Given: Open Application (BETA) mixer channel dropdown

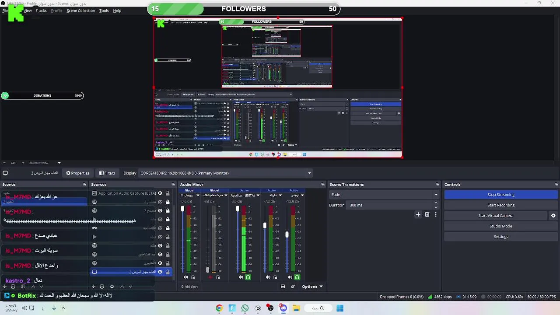Looking at the screenshot, I should (258, 196).
